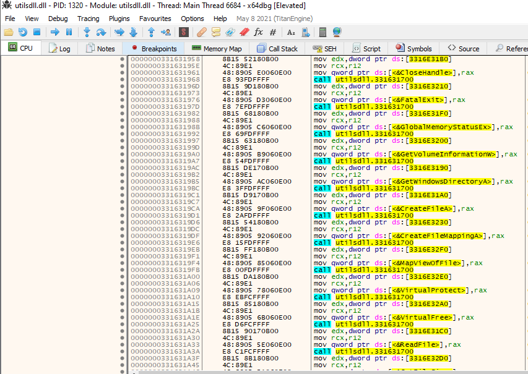Open the Options menu

pyautogui.click(x=193, y=19)
